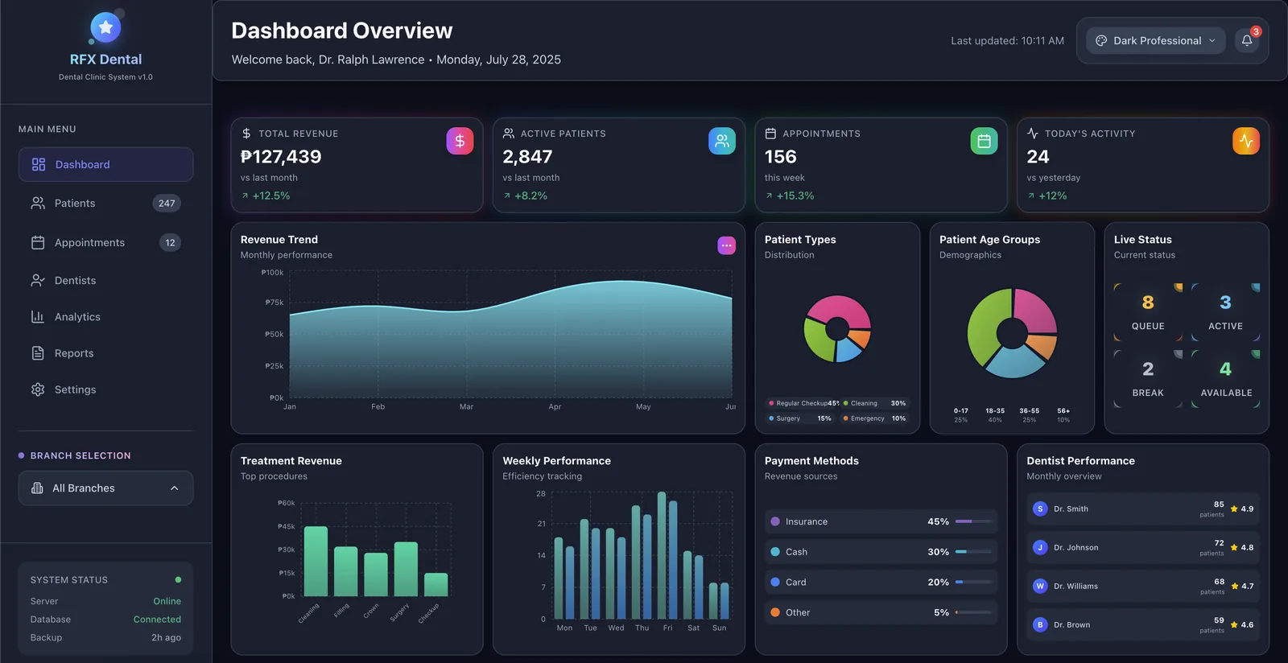Viewport: 1288px width, 663px height.
Task: Open notifications bell icon
Action: tap(1247, 41)
